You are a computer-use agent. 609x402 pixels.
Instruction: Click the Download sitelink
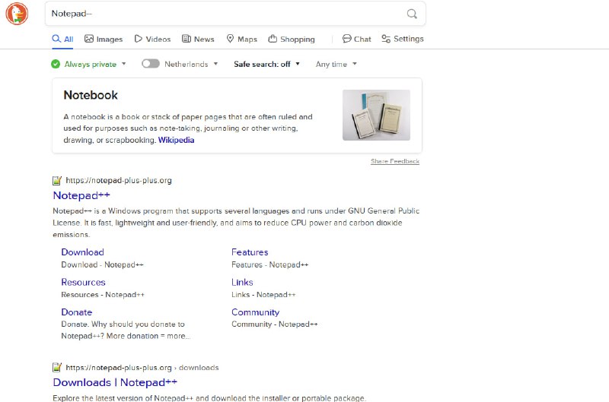tap(82, 252)
